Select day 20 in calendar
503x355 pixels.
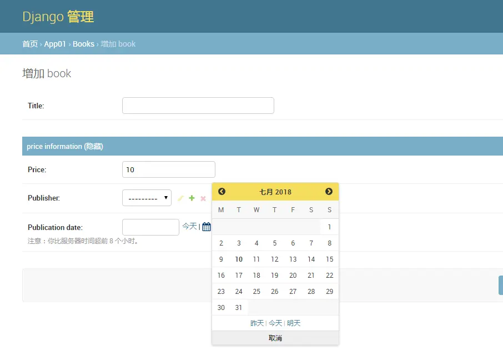[x=293, y=275]
